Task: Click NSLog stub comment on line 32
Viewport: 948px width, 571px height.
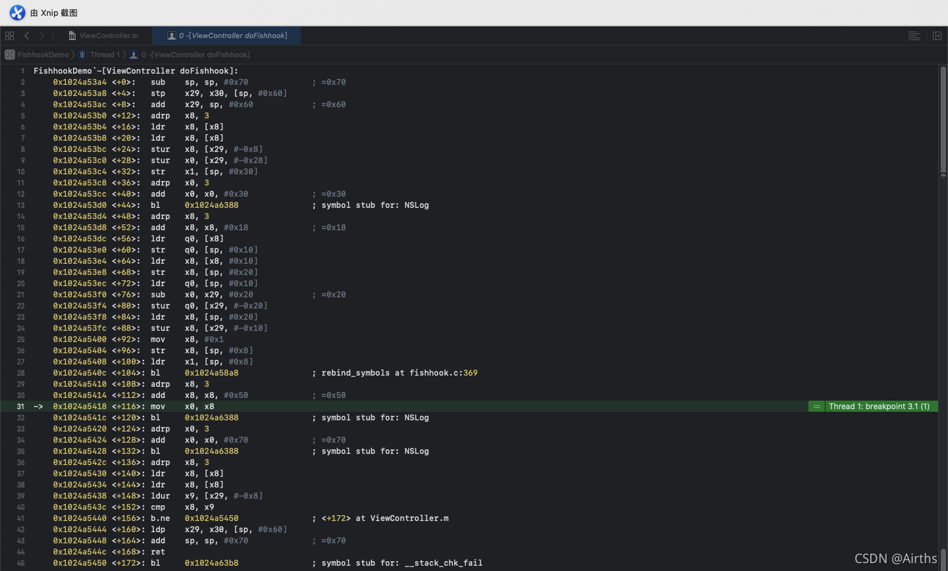Action: pyautogui.click(x=370, y=418)
